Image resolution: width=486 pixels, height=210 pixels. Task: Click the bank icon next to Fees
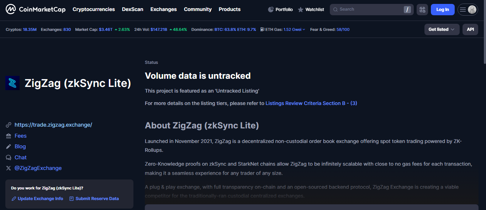[9, 136]
